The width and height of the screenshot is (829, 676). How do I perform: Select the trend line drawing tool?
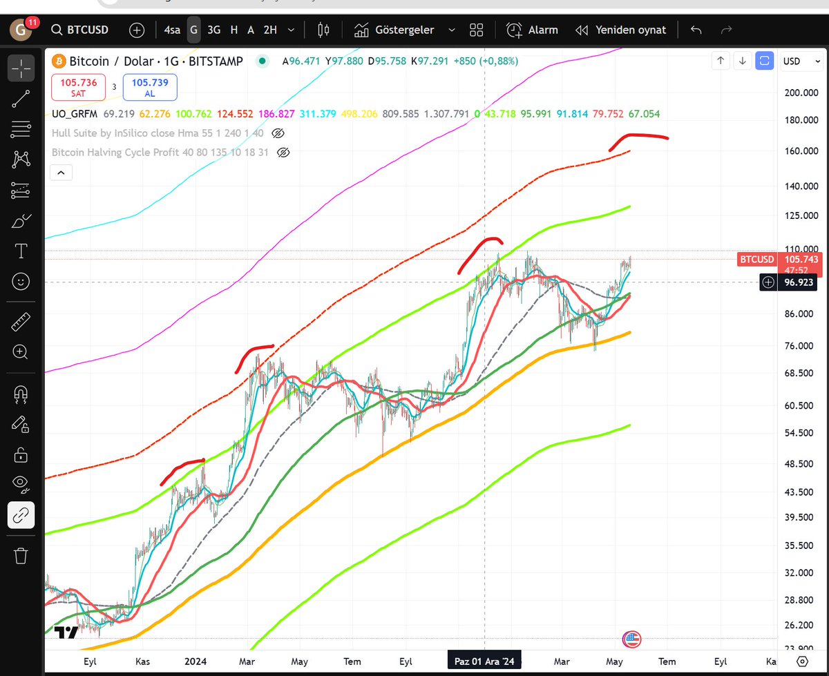pyautogui.click(x=21, y=99)
